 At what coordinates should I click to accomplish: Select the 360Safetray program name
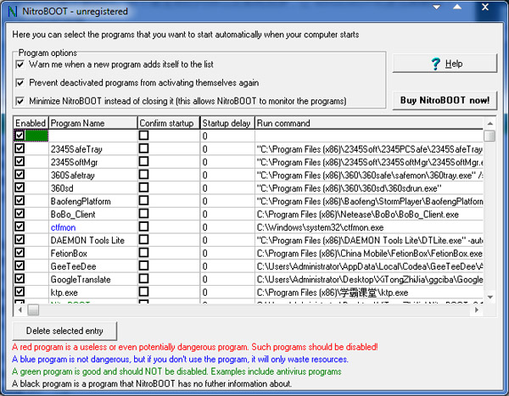[72, 176]
